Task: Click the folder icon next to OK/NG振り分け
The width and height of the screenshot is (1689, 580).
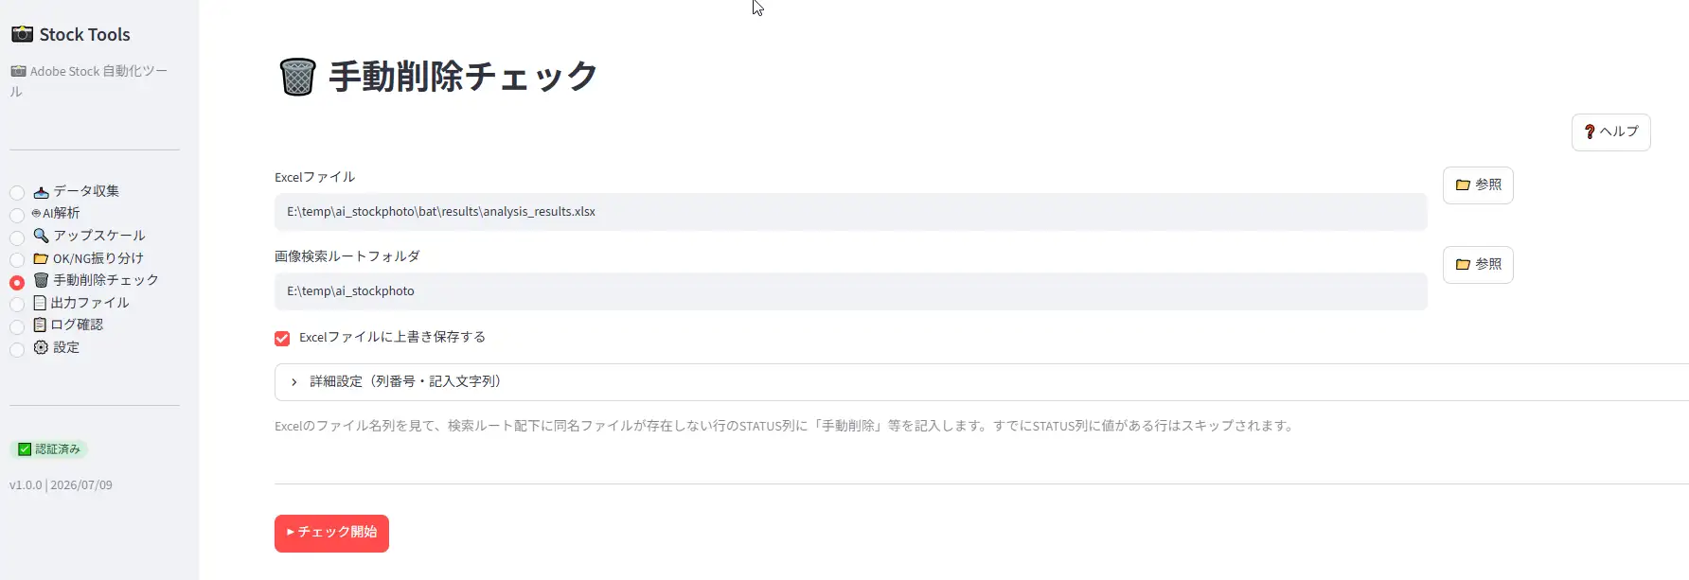Action: click(x=41, y=258)
